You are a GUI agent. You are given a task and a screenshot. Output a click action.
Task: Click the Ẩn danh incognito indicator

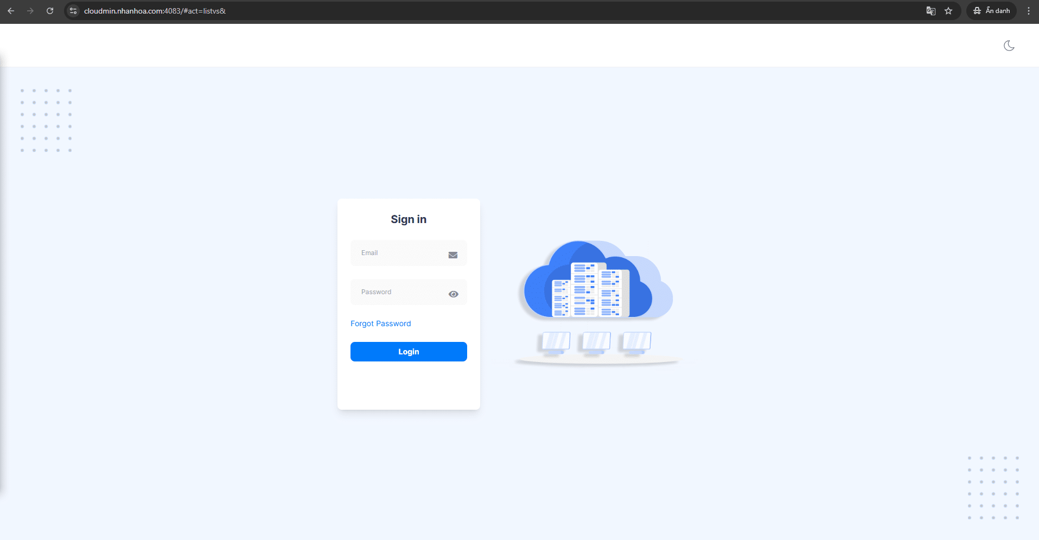[x=991, y=11]
